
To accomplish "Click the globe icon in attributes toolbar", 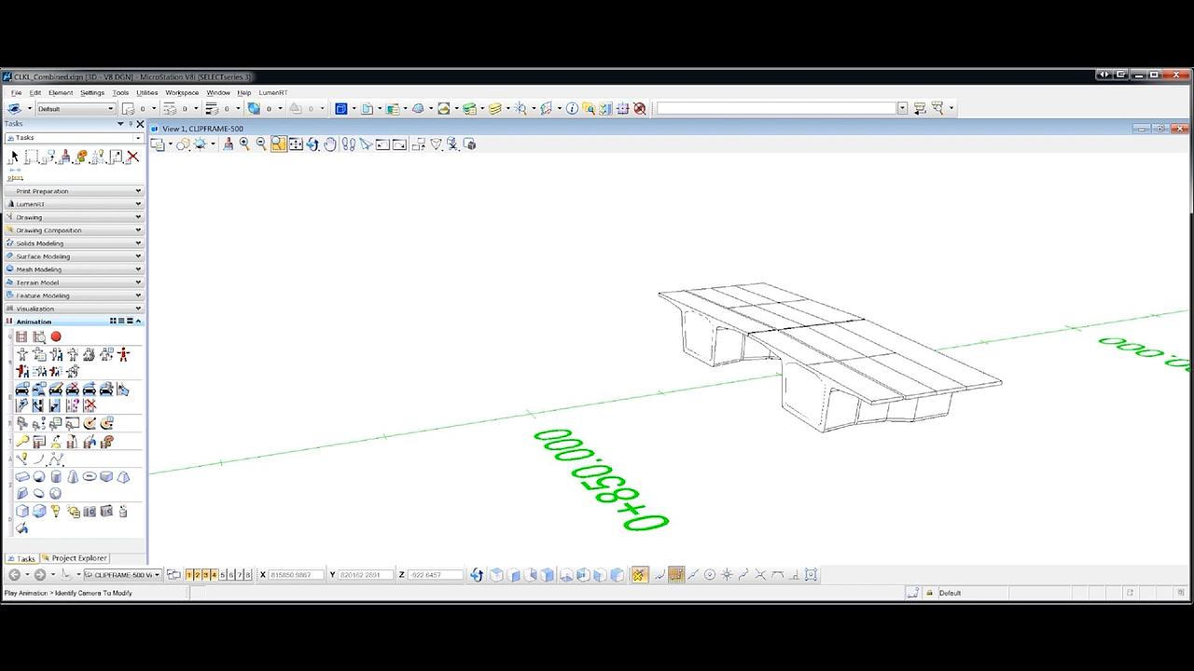I will coord(254,108).
